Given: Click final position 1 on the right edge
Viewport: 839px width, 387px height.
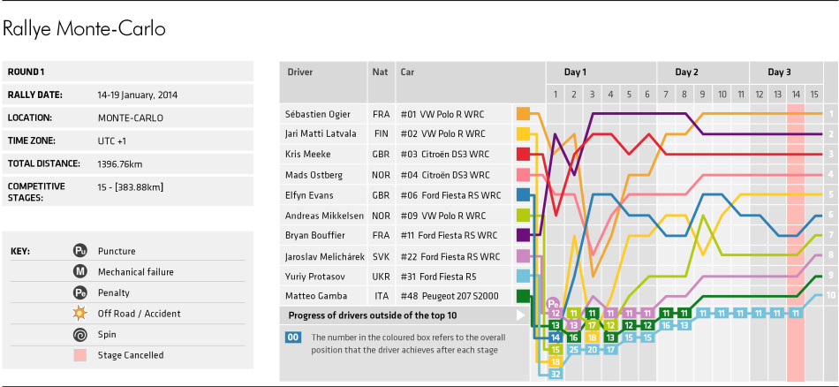Looking at the screenshot, I should pyautogui.click(x=831, y=113).
